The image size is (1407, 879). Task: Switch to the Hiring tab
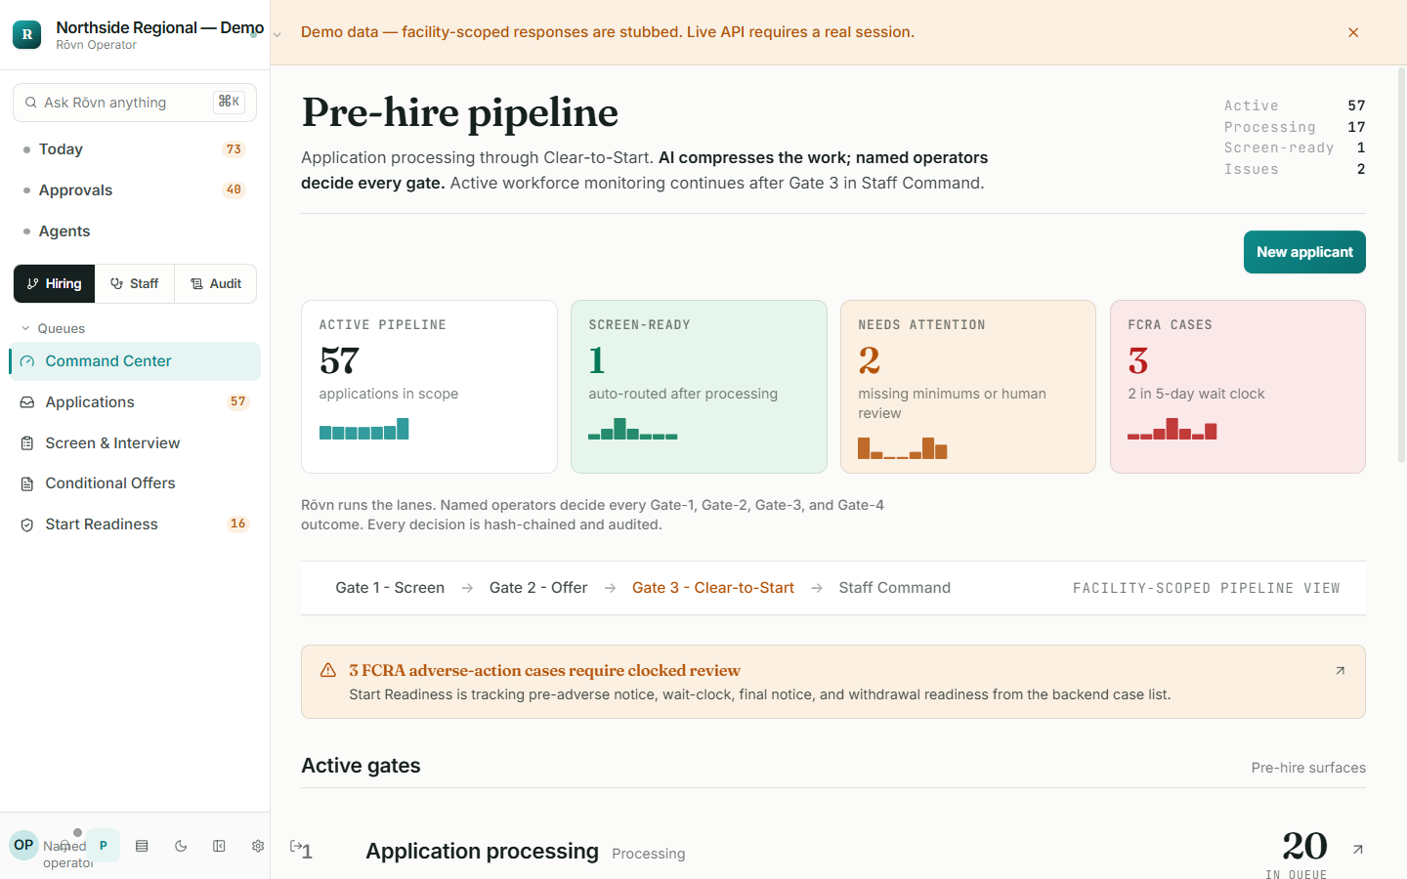click(55, 283)
